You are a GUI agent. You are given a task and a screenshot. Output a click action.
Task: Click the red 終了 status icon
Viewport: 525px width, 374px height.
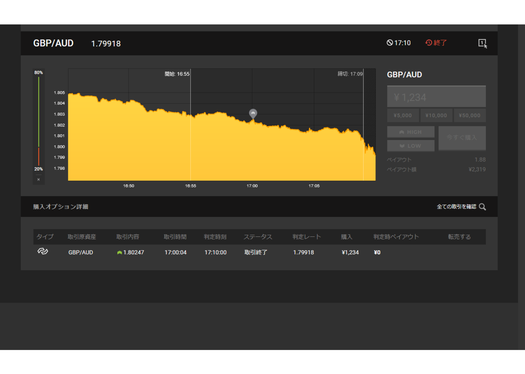pyautogui.click(x=429, y=43)
